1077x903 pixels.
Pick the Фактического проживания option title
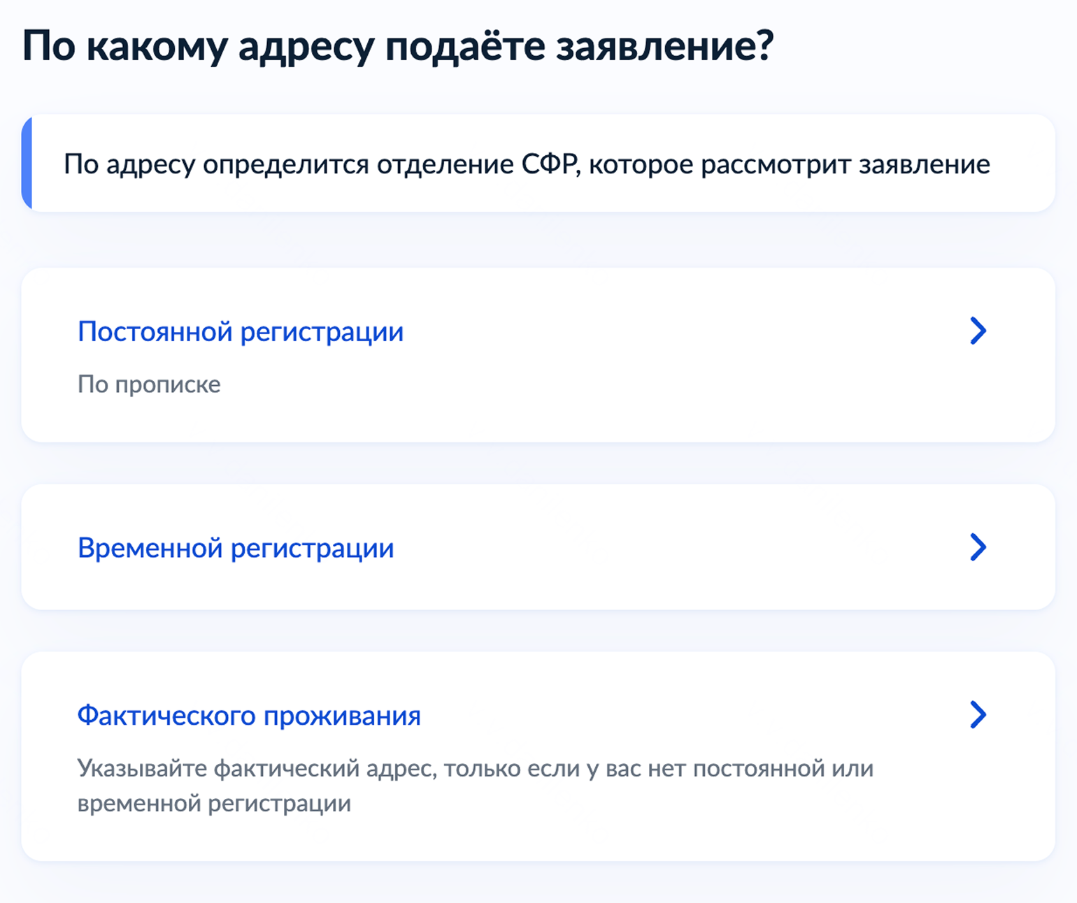click(x=249, y=716)
